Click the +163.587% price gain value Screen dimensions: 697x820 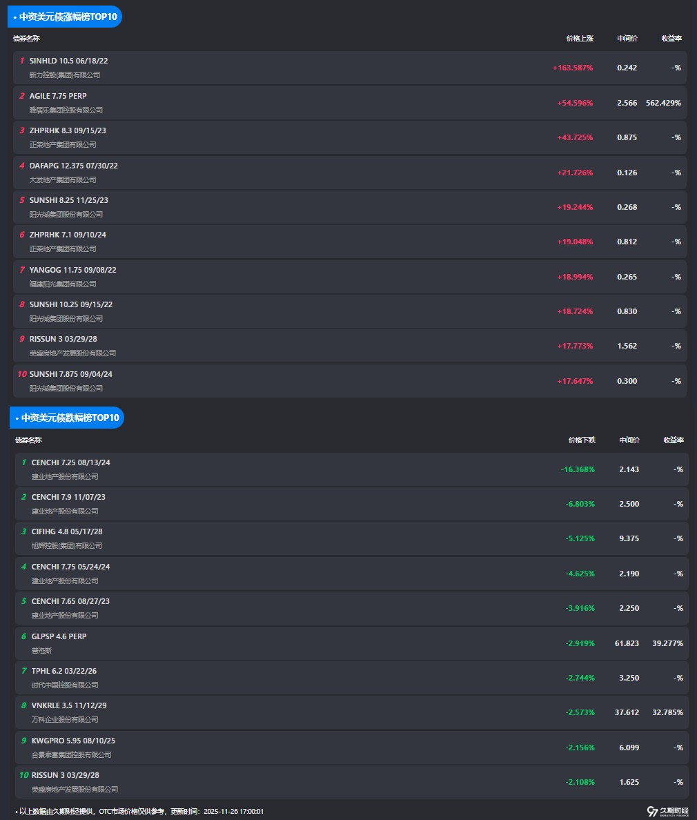[572, 68]
